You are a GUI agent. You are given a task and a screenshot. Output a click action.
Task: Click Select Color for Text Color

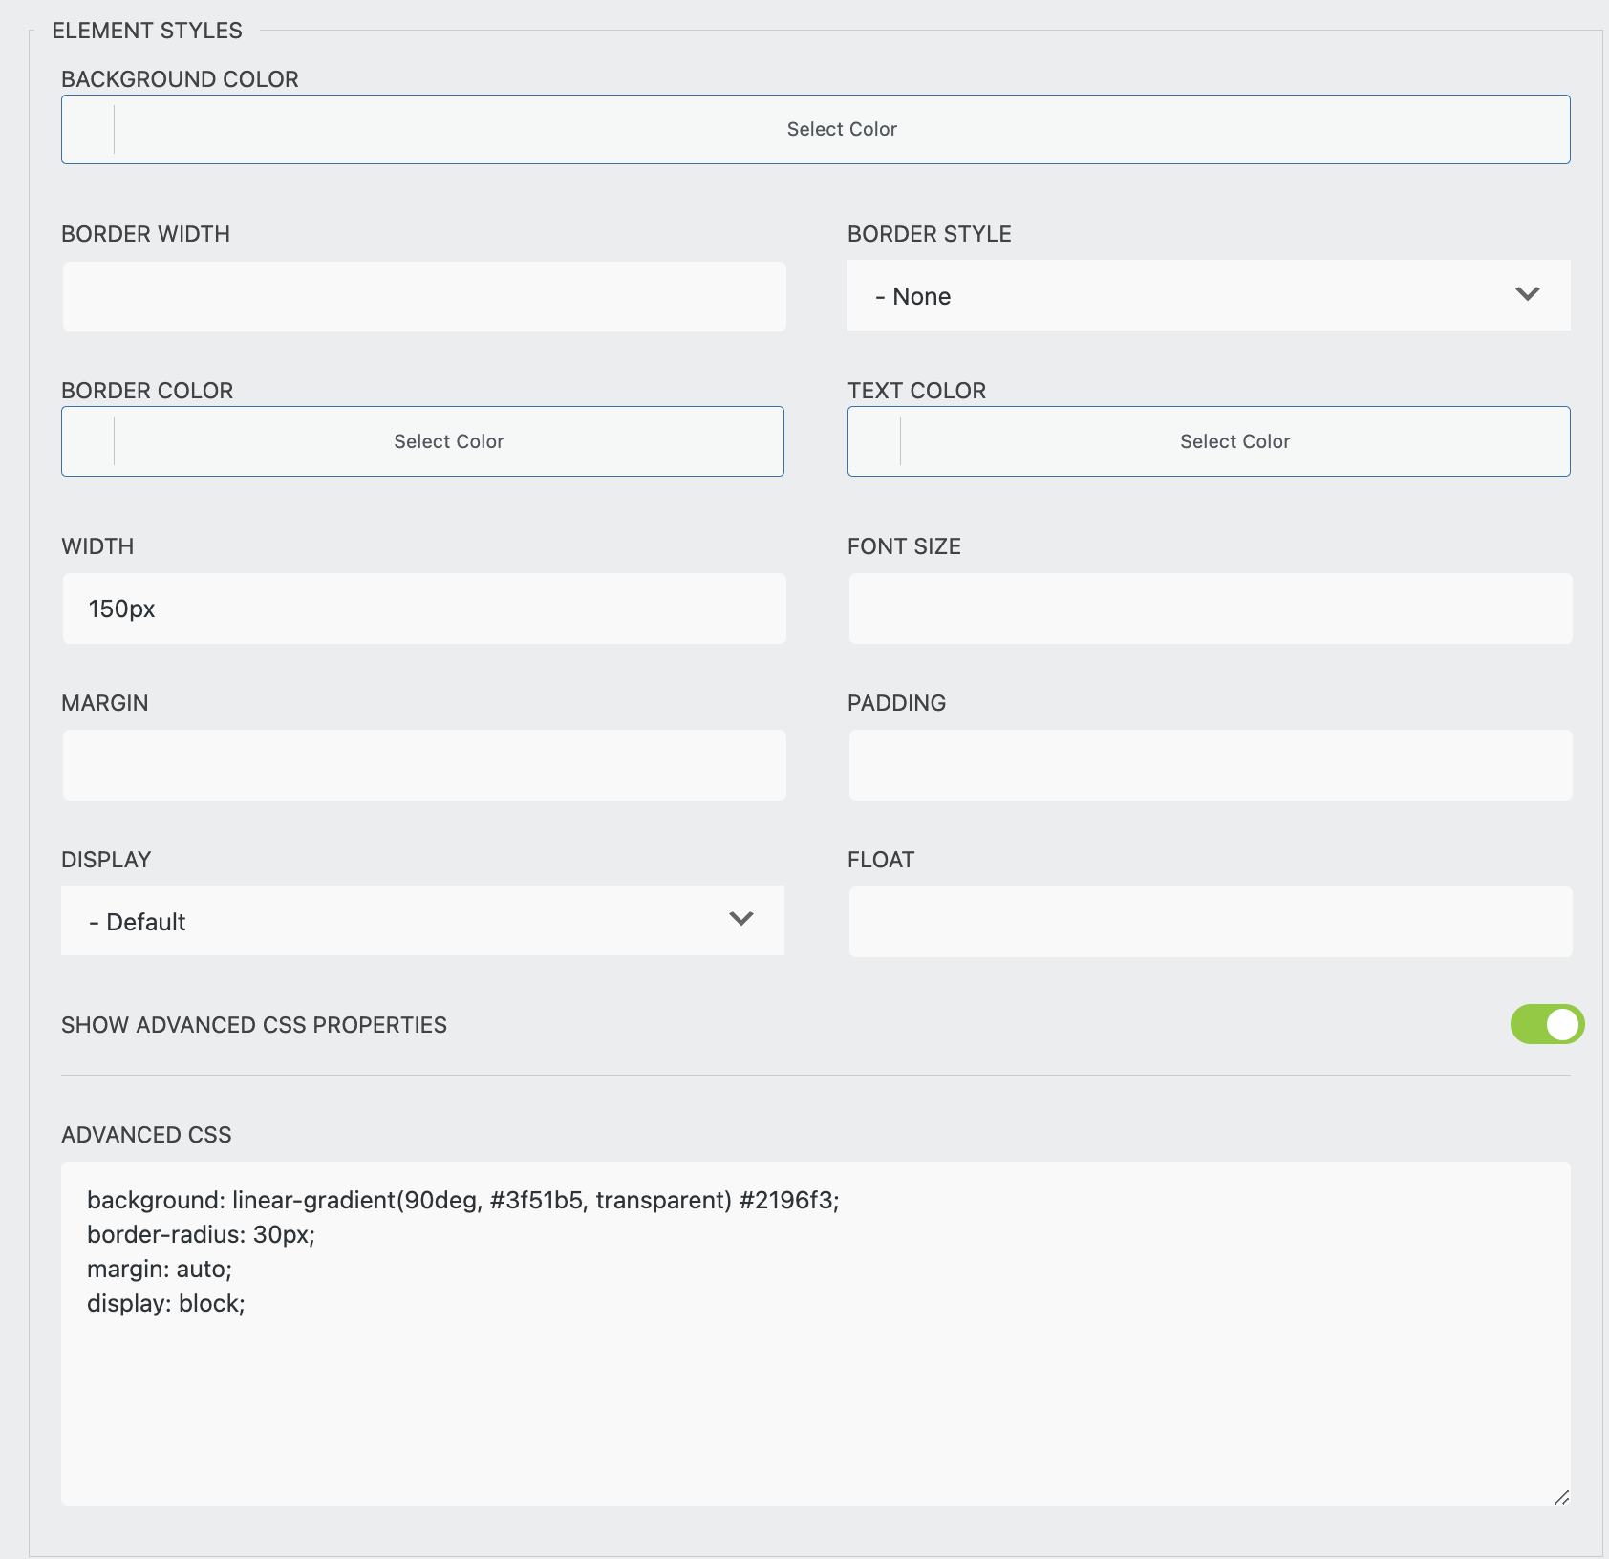(x=1234, y=440)
